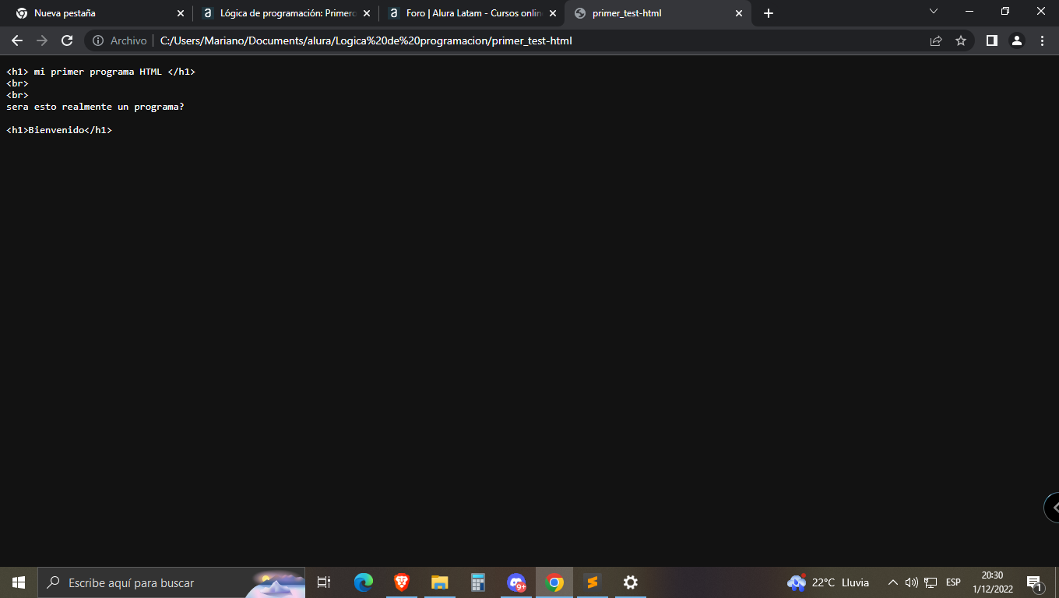Open the Windows Start menu
Image resolution: width=1059 pixels, height=598 pixels.
pyautogui.click(x=19, y=582)
